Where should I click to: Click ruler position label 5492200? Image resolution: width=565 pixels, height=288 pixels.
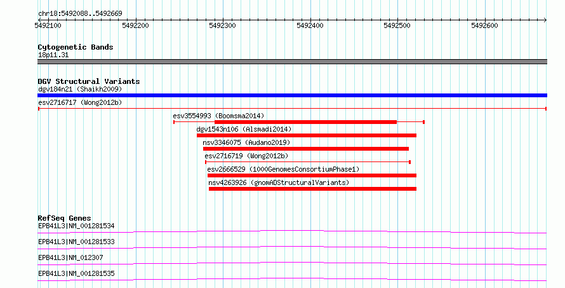[x=135, y=25]
